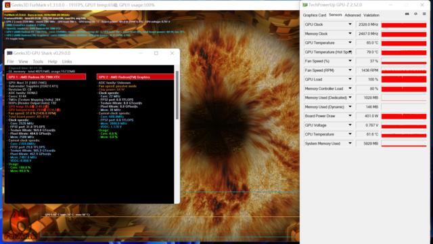Image resolution: width=433 pixels, height=244 pixels.
Task: Click the GPU Load red history graph
Action: [404, 79]
